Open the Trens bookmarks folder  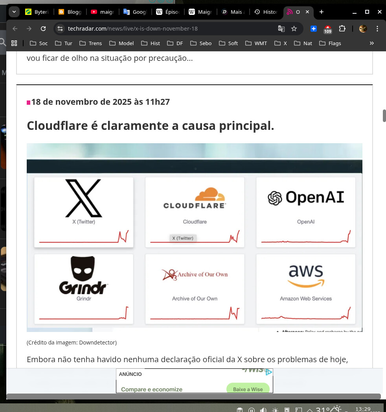[x=90, y=43]
